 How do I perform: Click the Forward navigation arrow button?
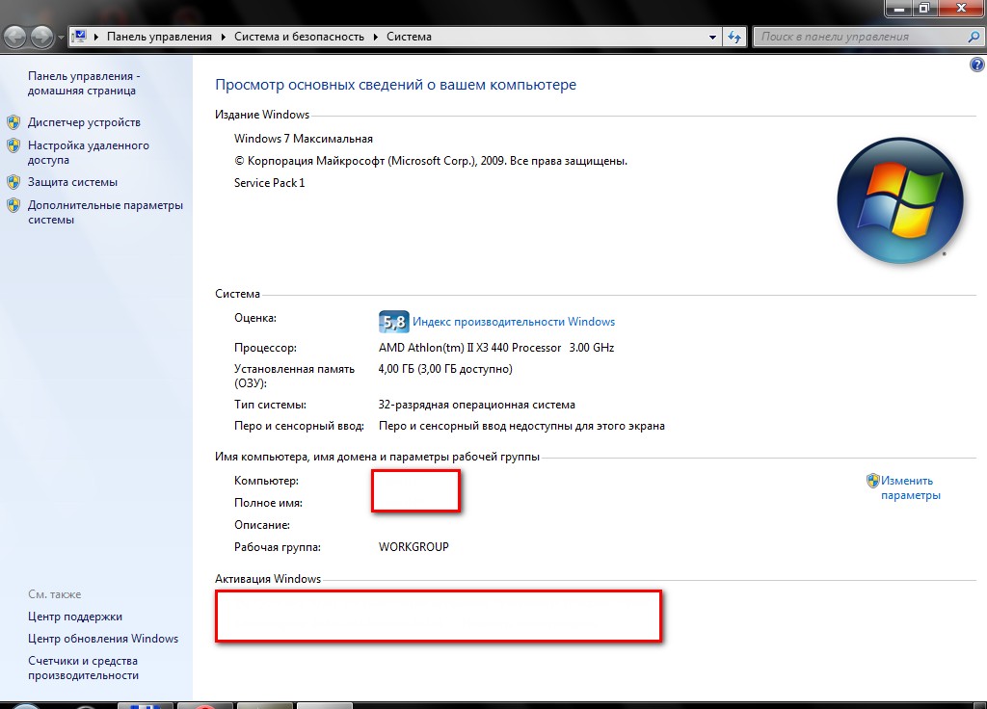pos(42,38)
